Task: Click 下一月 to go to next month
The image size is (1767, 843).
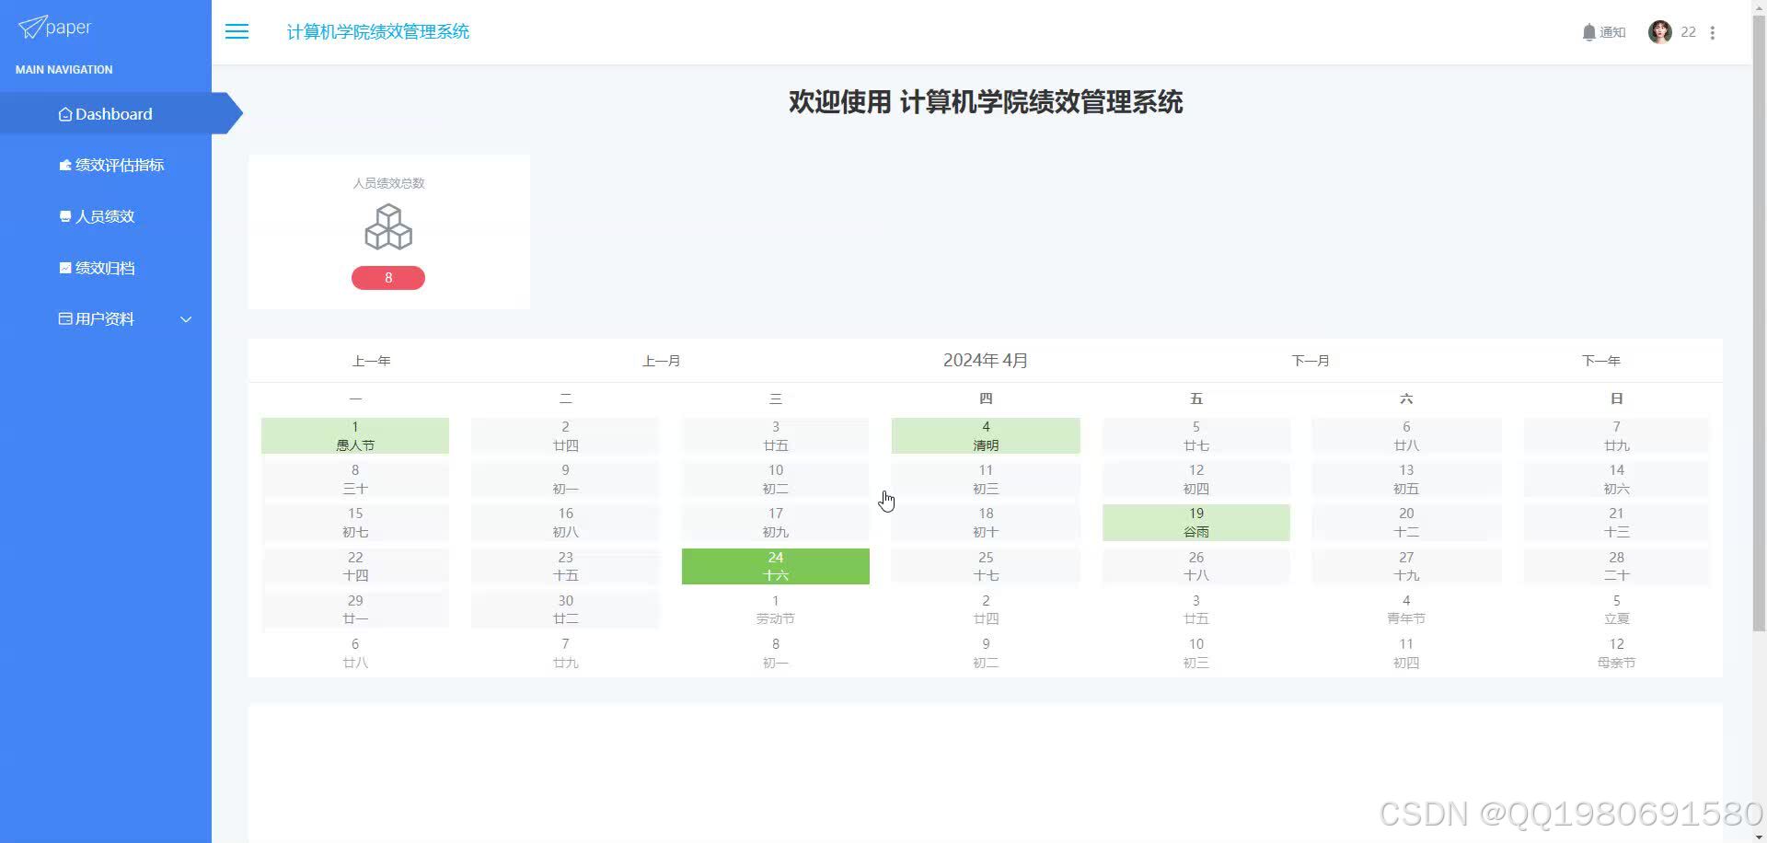Action: (1311, 360)
